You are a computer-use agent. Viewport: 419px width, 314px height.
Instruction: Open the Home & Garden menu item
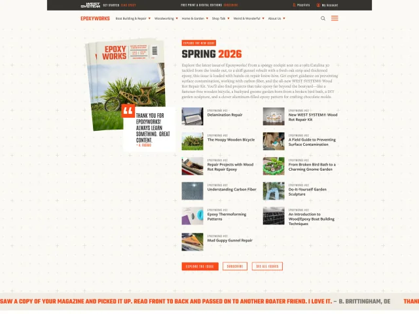click(x=193, y=18)
